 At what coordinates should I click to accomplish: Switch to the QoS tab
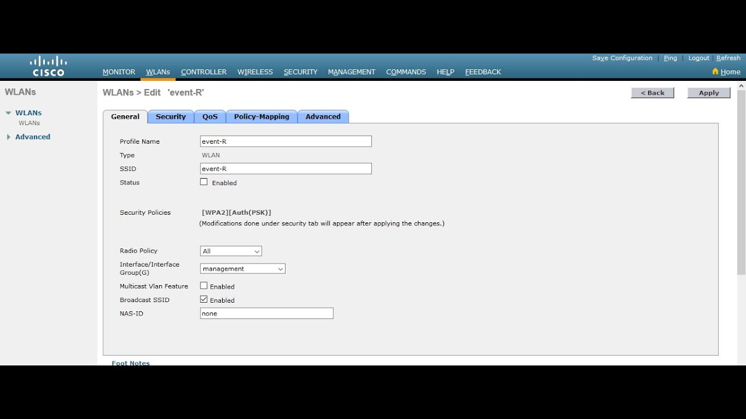(210, 116)
